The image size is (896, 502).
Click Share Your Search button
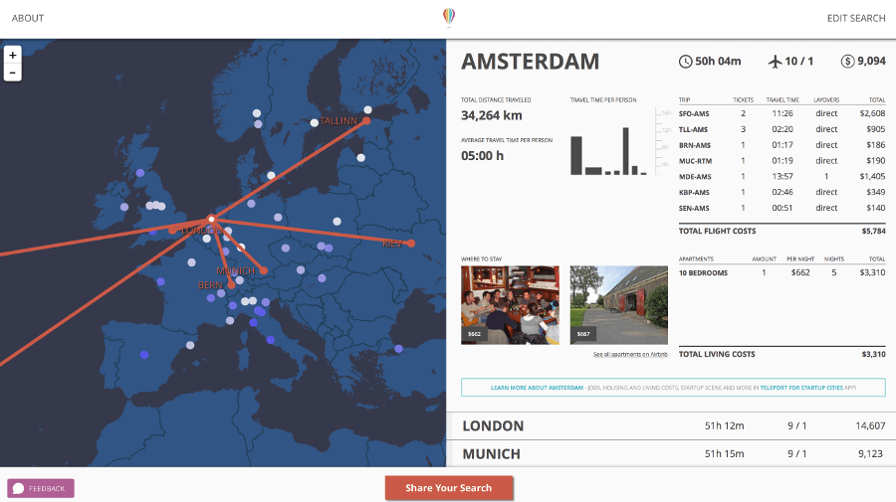pyautogui.click(x=449, y=488)
